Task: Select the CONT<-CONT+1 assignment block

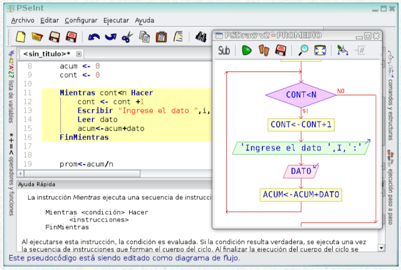Action: (x=301, y=125)
